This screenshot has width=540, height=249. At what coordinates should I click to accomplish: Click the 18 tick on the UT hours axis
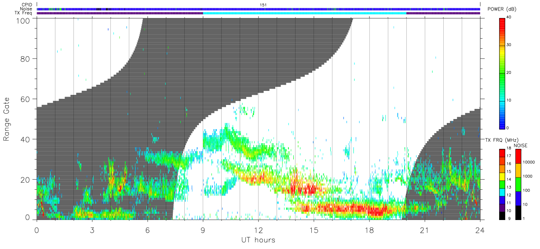coord(369,229)
